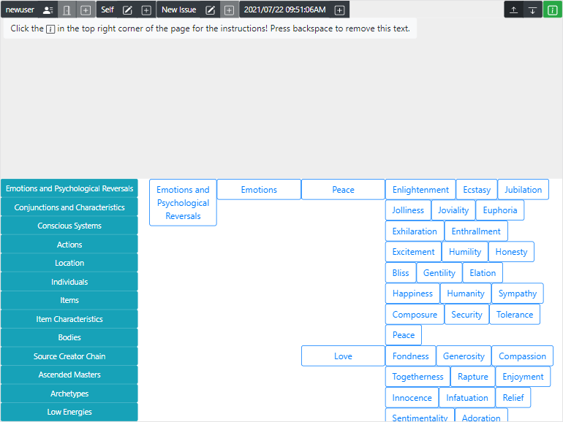
Task: Pick the Tolerance item
Action: 515,315
